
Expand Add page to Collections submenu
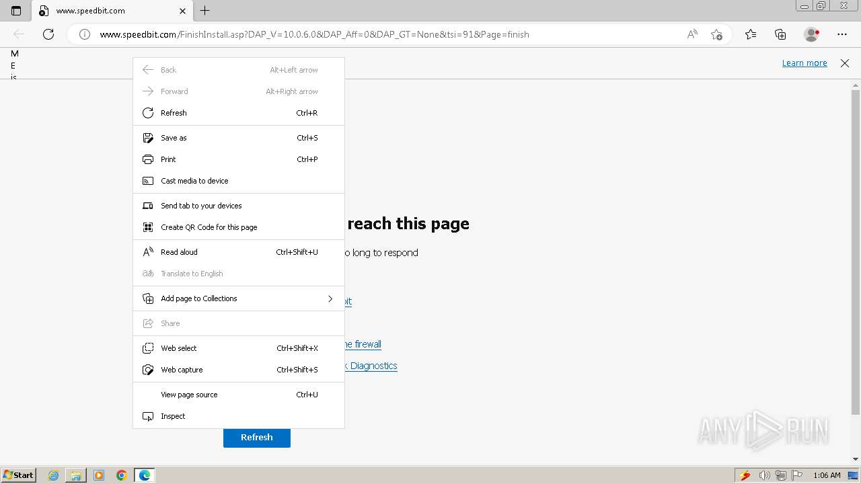pos(239,298)
